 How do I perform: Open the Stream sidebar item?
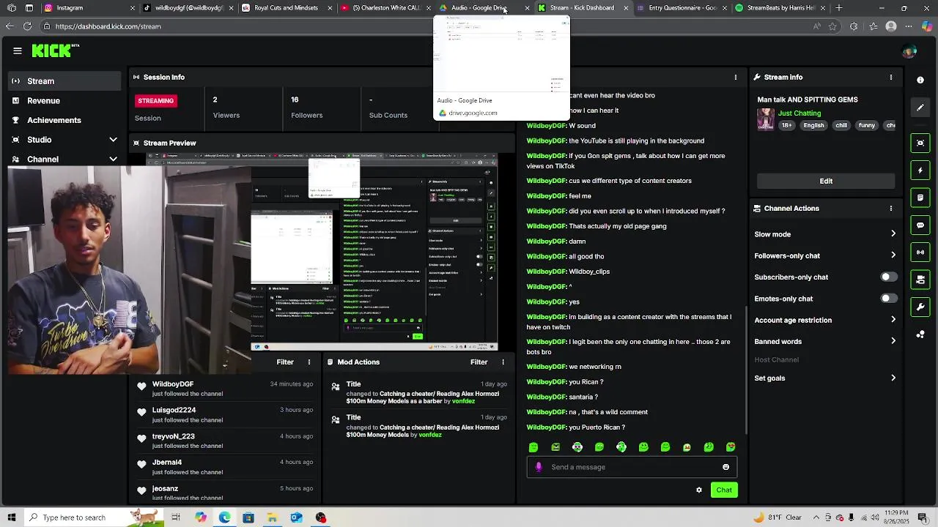point(64,81)
